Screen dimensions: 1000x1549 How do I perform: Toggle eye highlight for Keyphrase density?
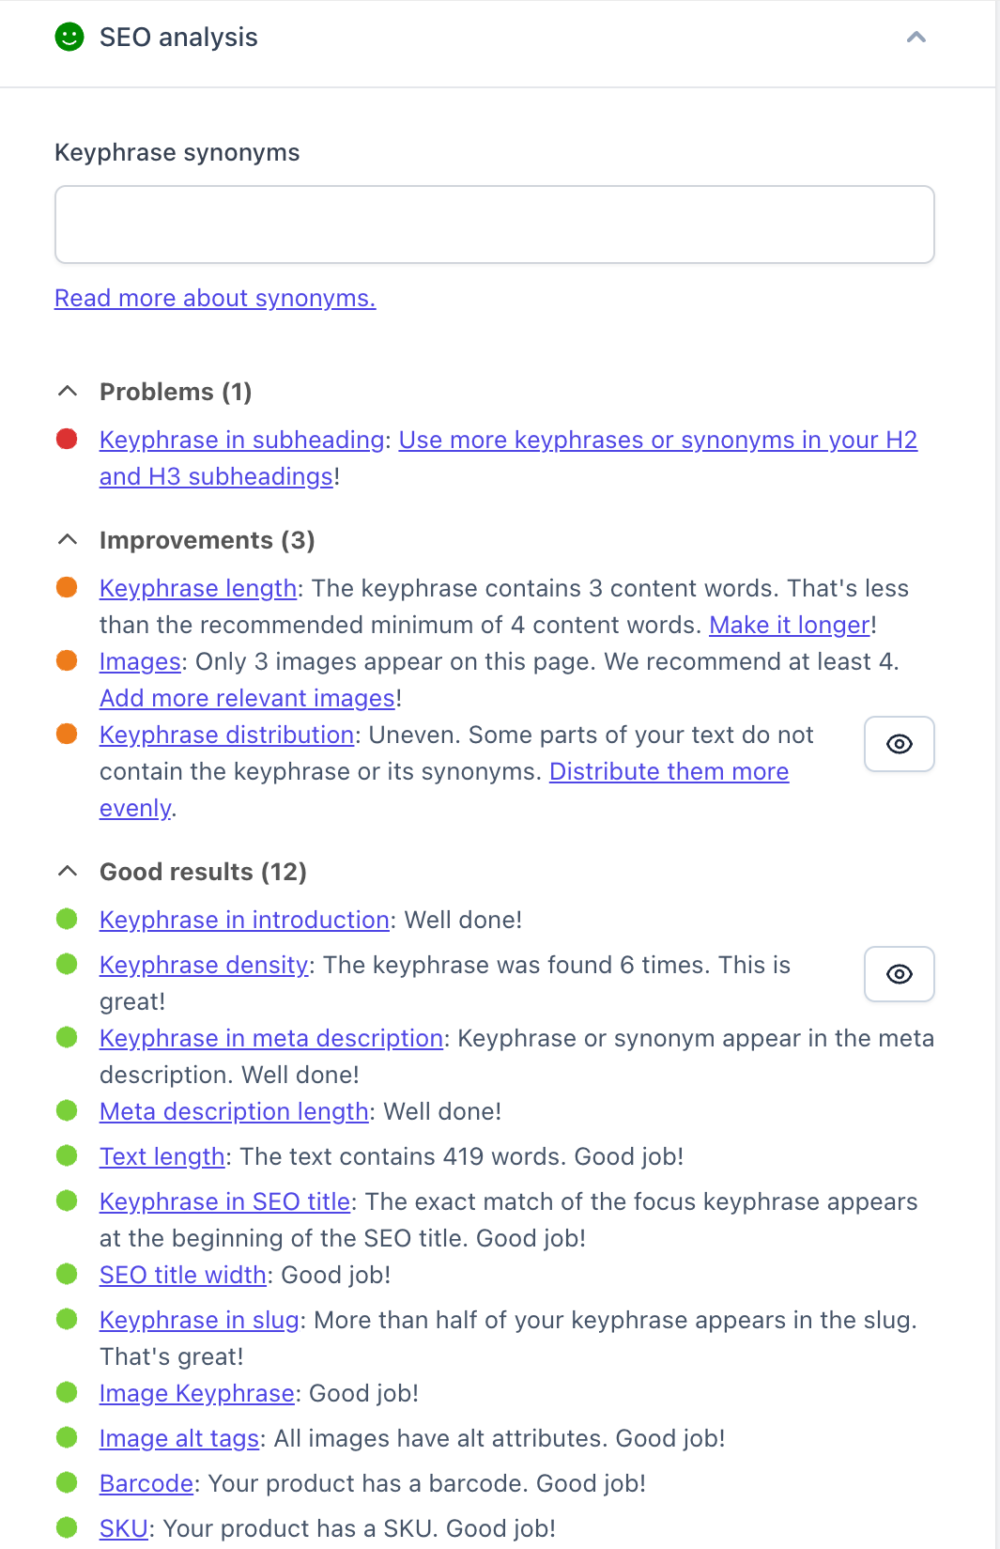pyautogui.click(x=899, y=974)
